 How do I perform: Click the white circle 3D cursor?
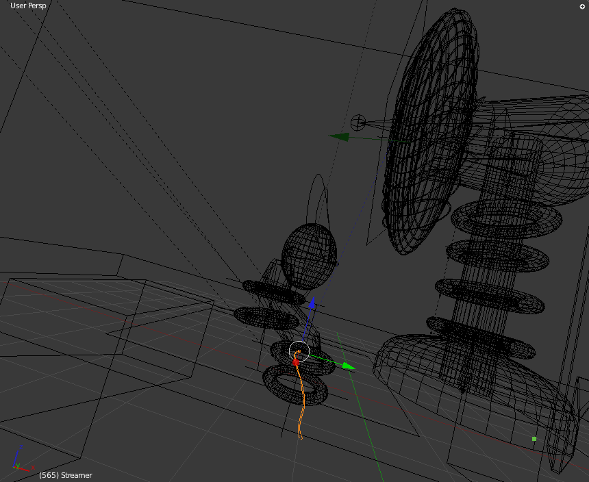click(299, 351)
